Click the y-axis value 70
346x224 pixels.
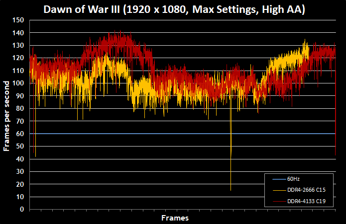coord(20,121)
